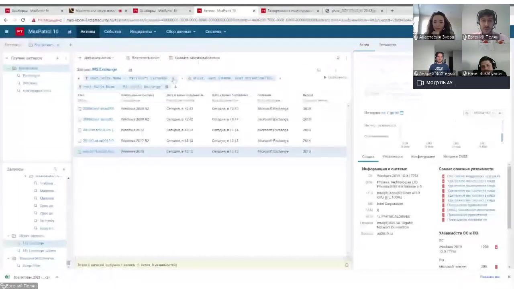Open the Уязвимости details tab
Viewport: 514px width, 289px height.
coord(392,157)
